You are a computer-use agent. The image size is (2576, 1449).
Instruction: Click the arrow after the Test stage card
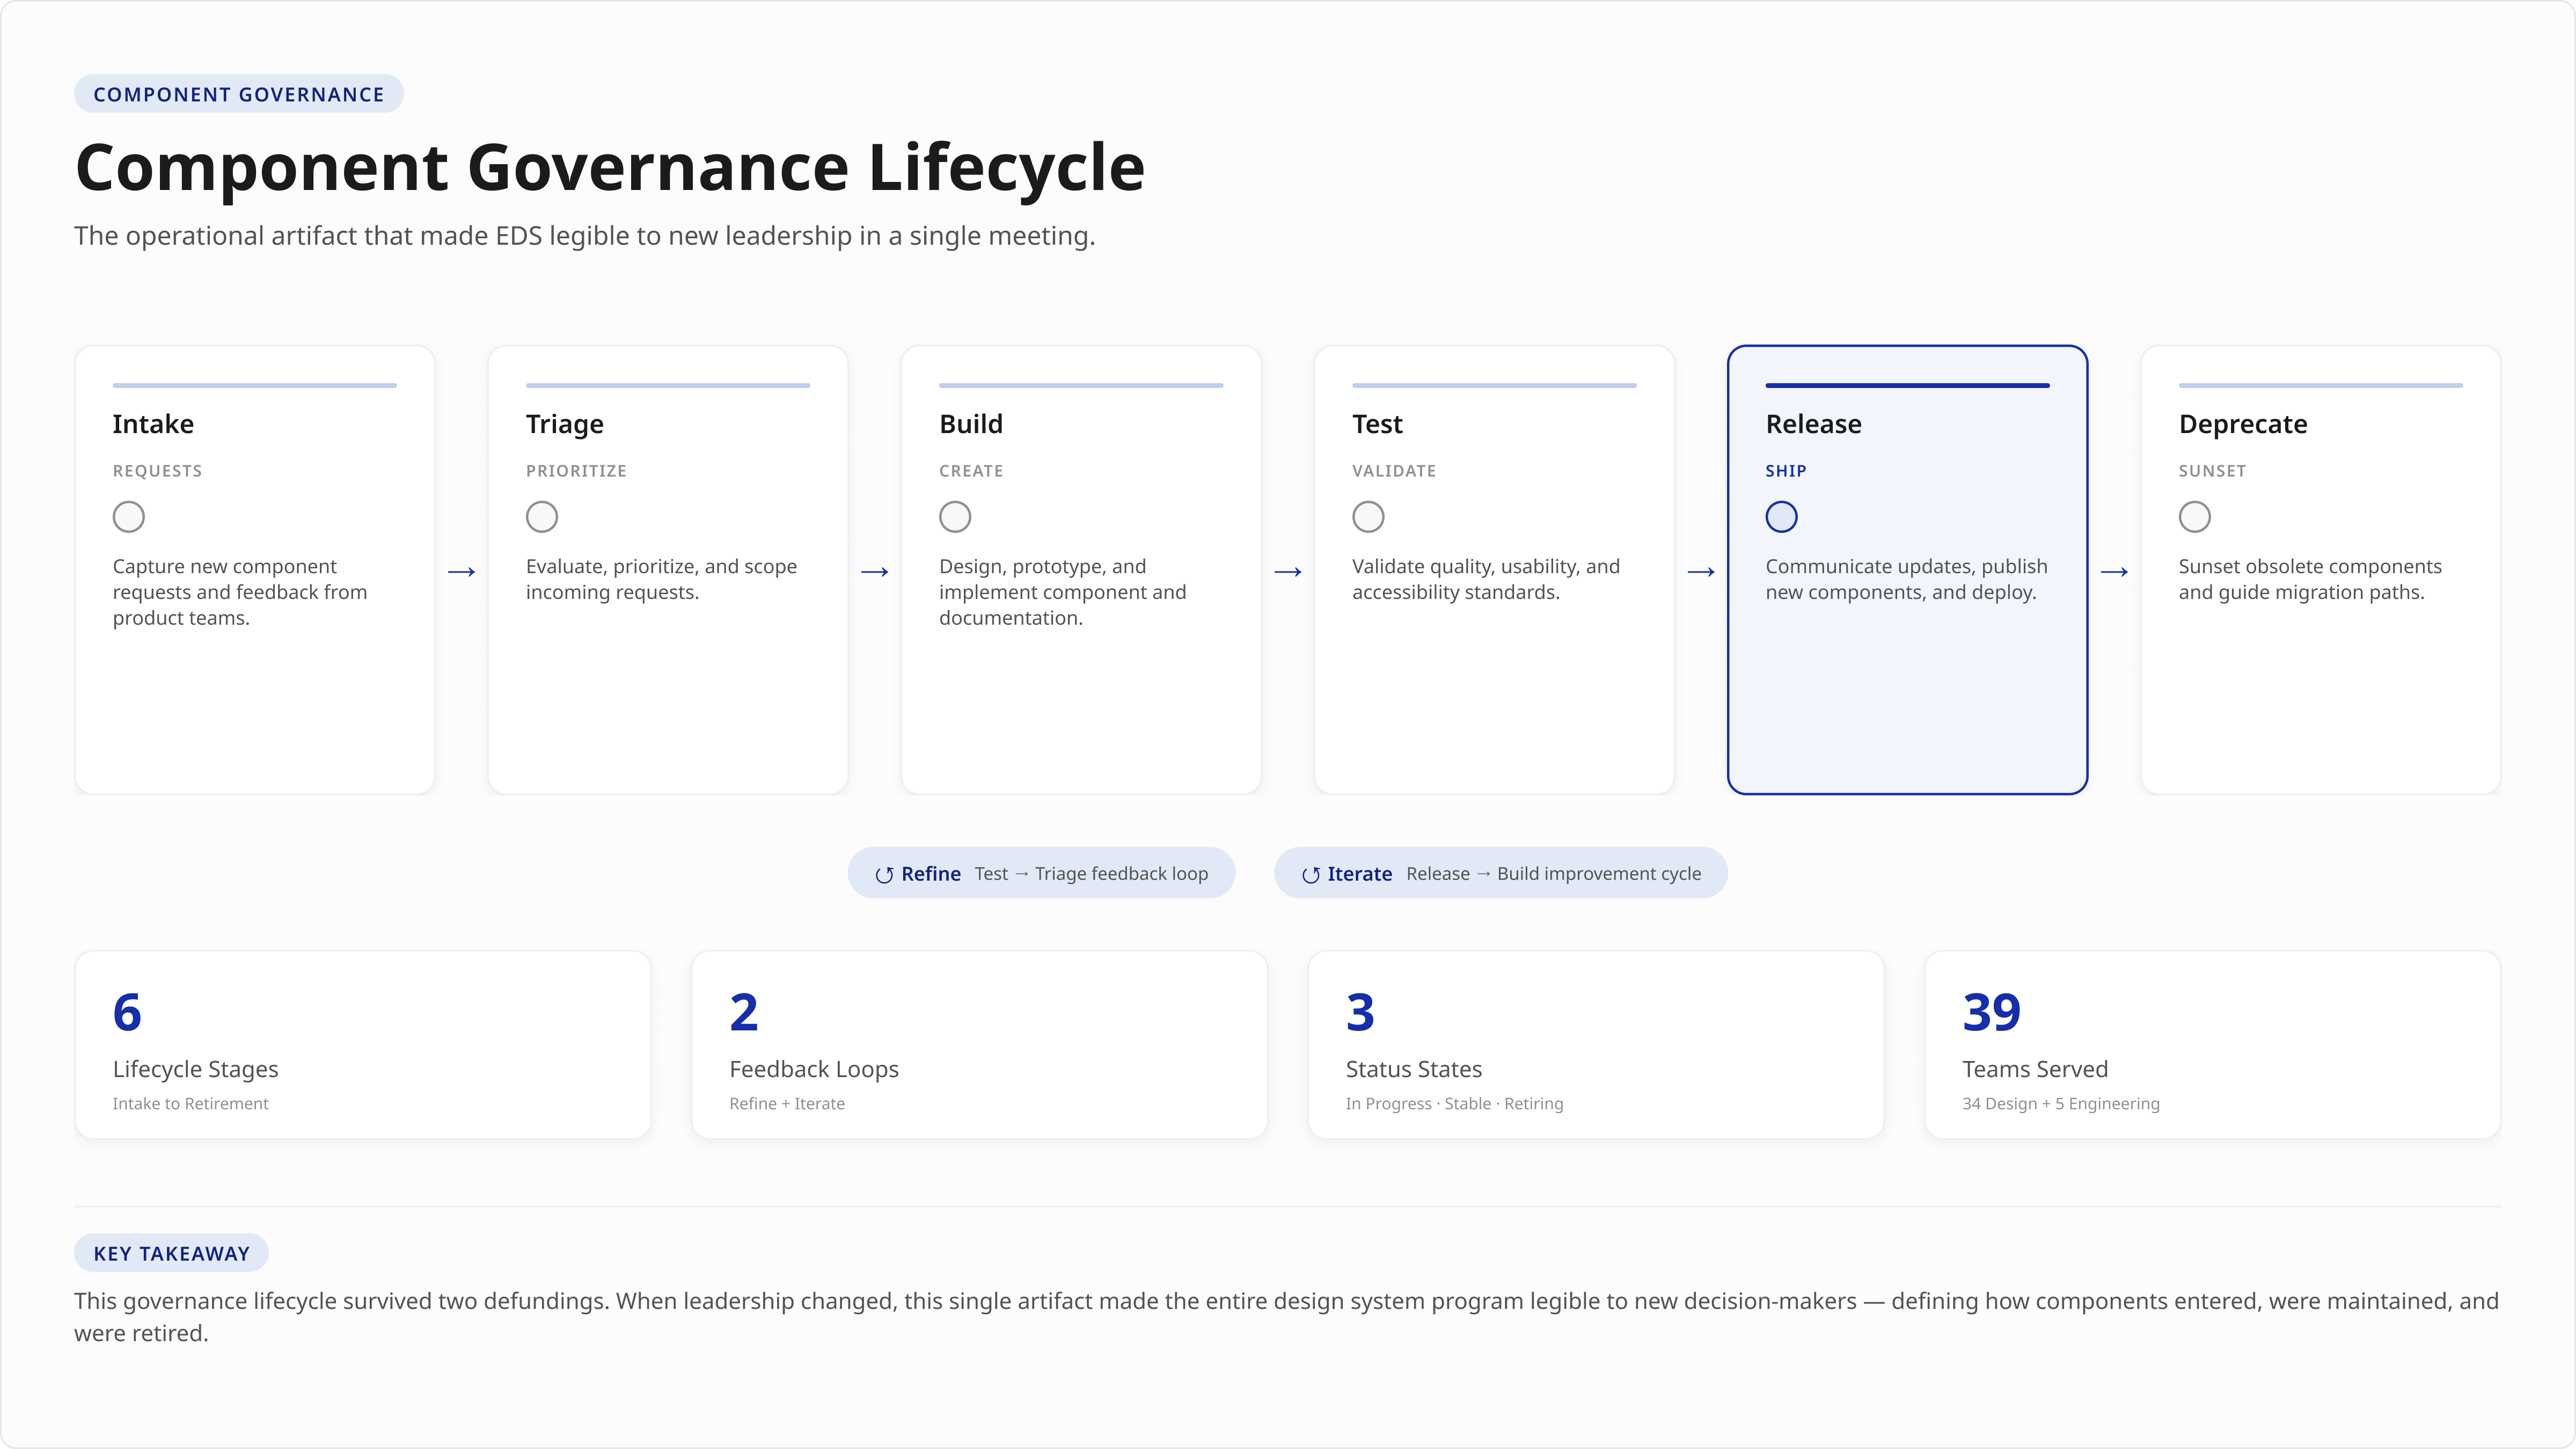tap(1702, 571)
